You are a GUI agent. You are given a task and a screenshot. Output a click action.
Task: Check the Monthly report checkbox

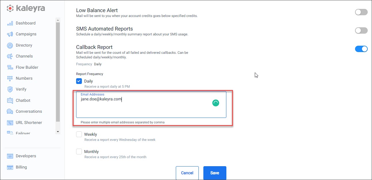pos(79,152)
